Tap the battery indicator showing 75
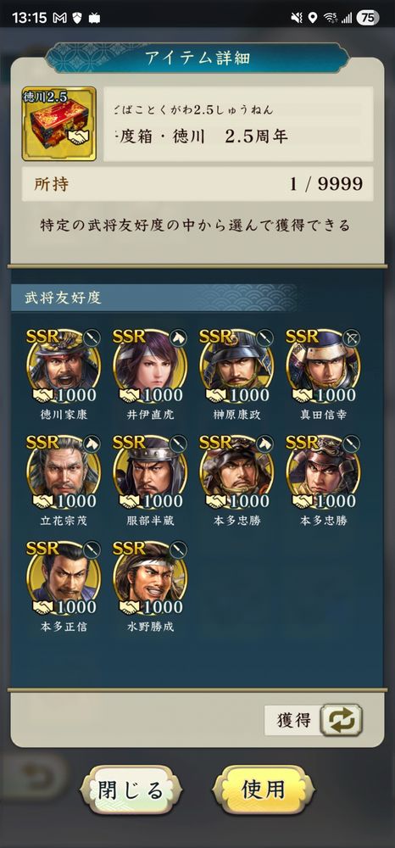 (367, 18)
